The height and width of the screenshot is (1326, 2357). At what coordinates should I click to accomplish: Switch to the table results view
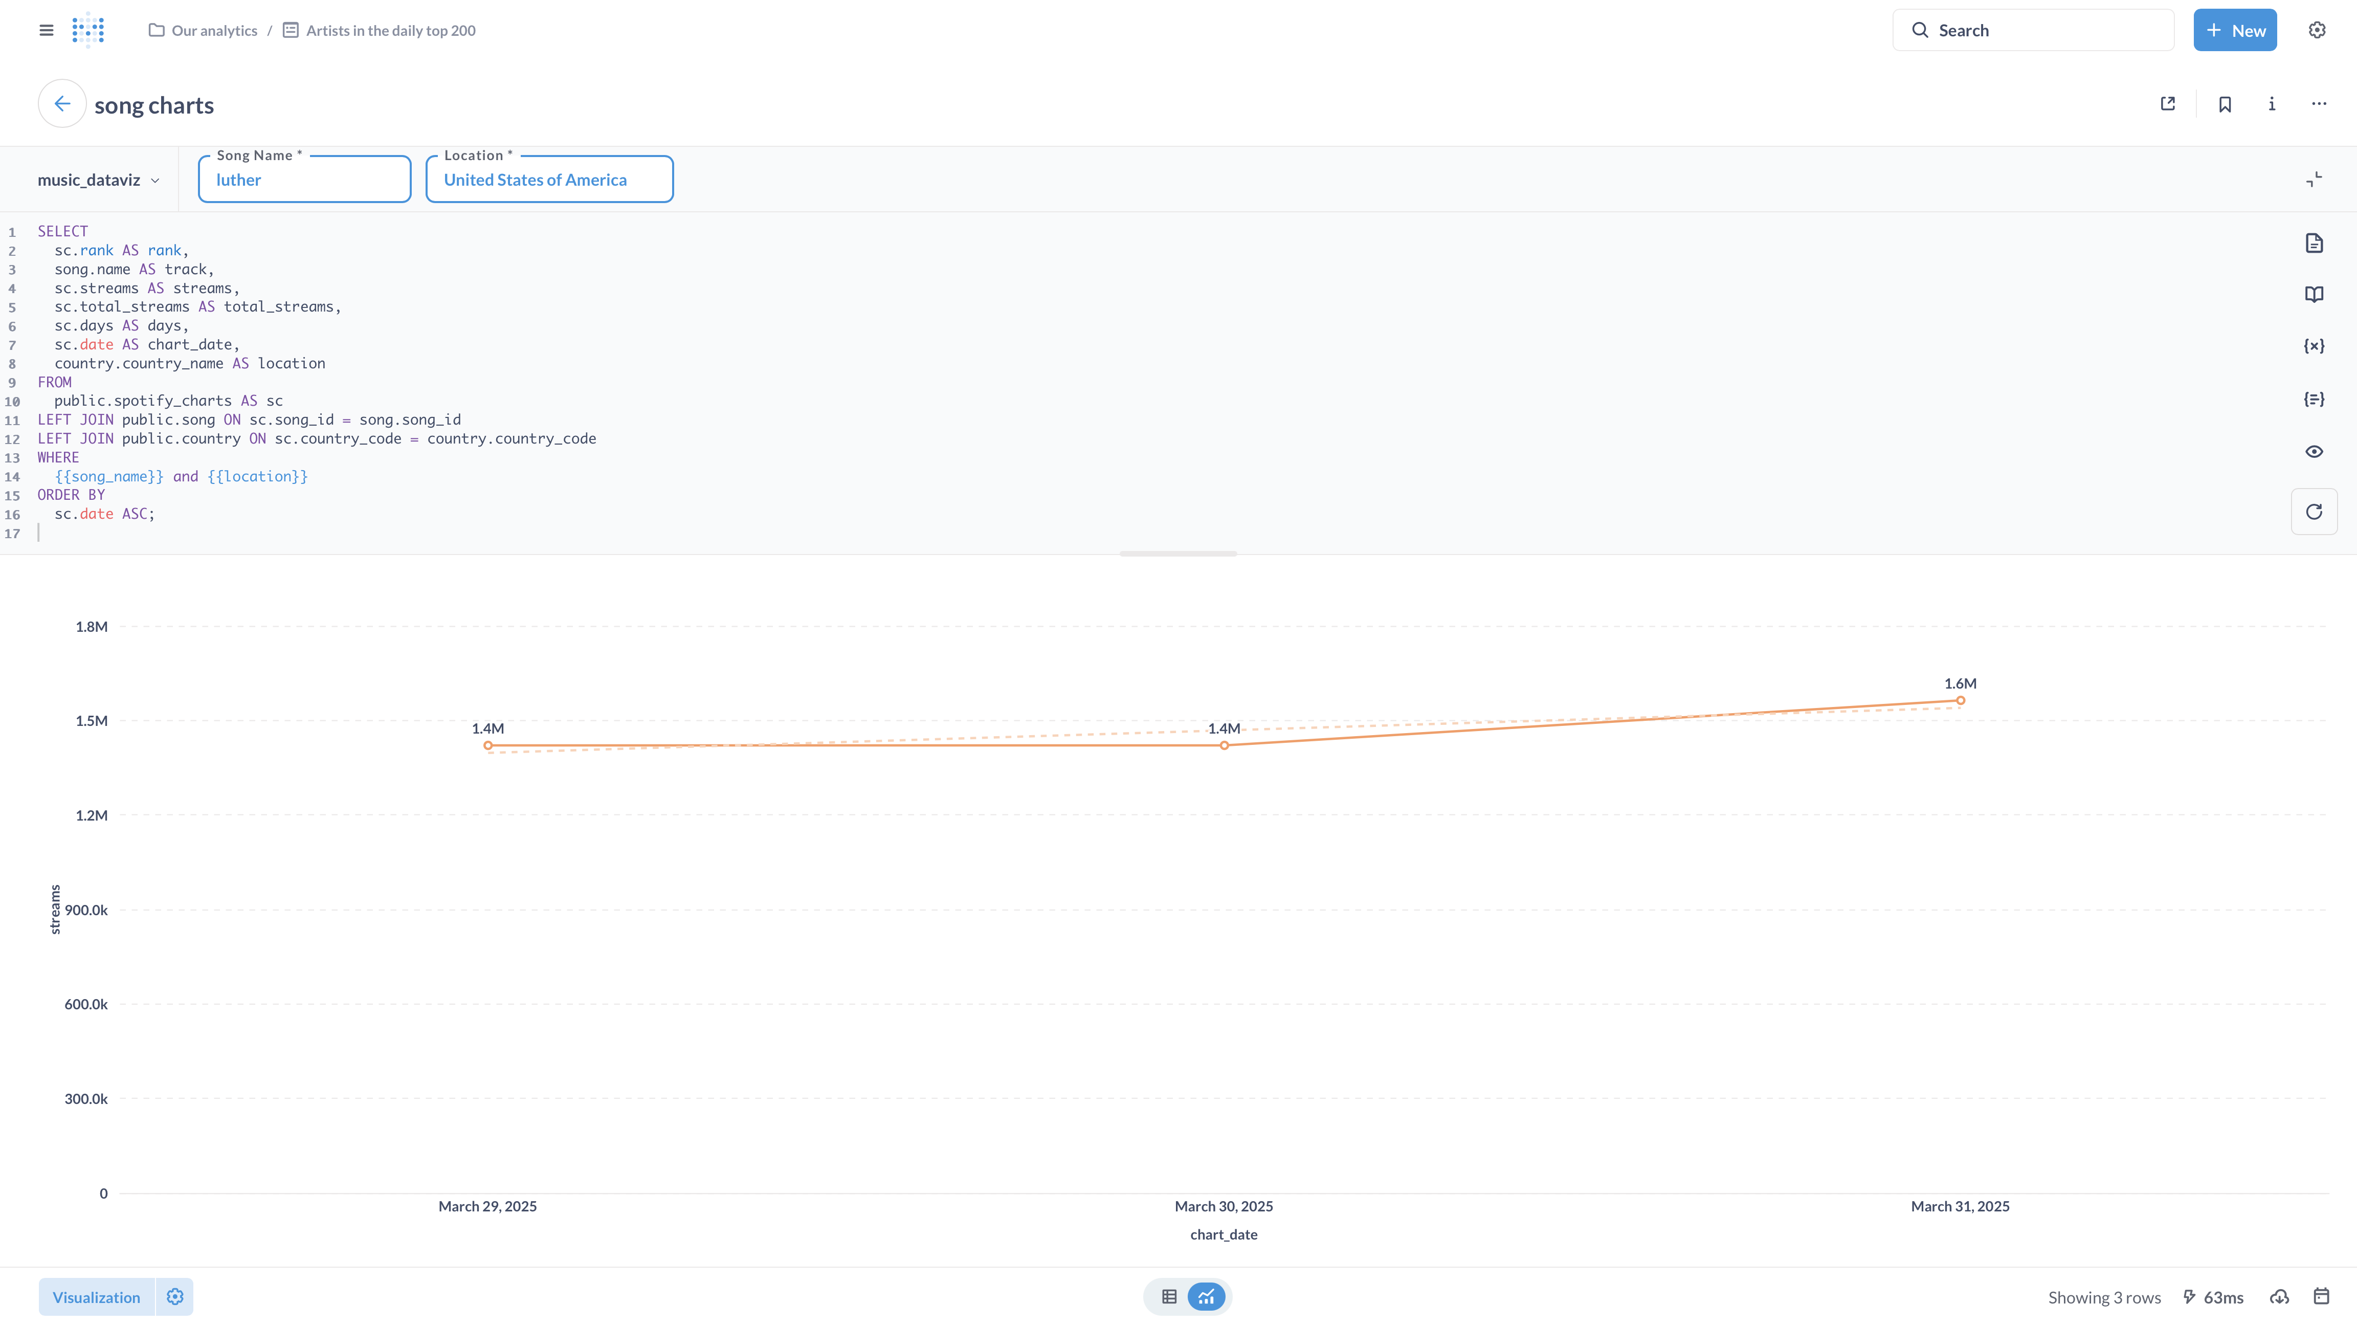(1169, 1297)
